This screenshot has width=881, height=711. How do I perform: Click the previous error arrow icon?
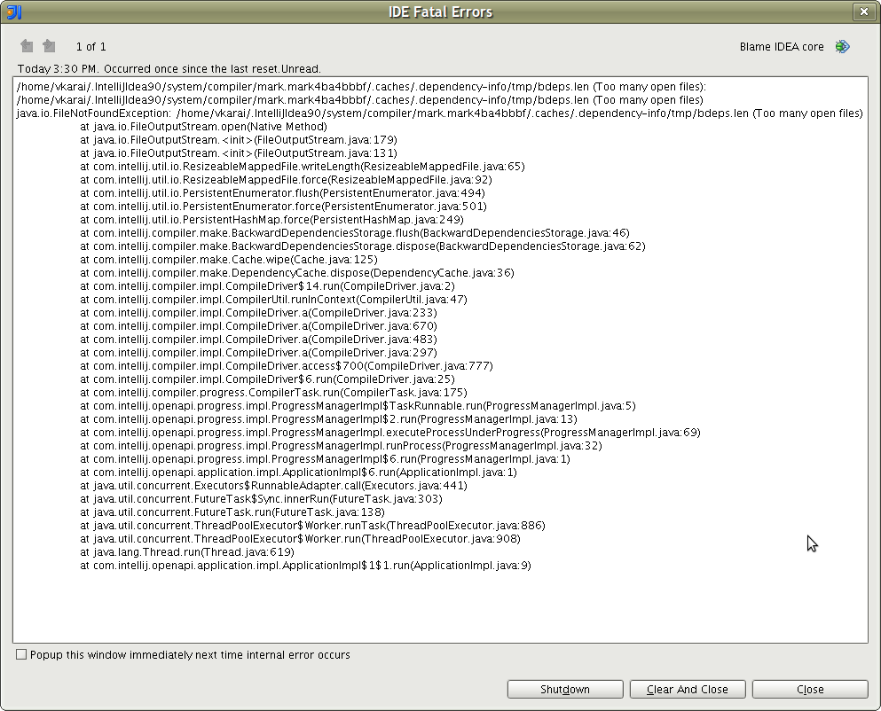[x=27, y=46]
